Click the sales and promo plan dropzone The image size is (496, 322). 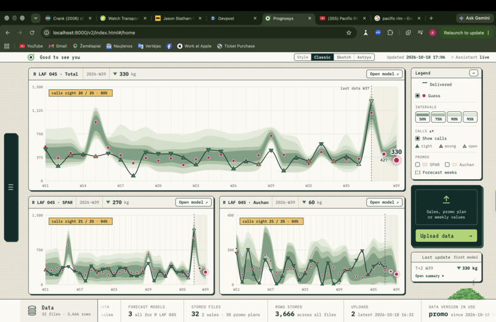pyautogui.click(x=446, y=207)
